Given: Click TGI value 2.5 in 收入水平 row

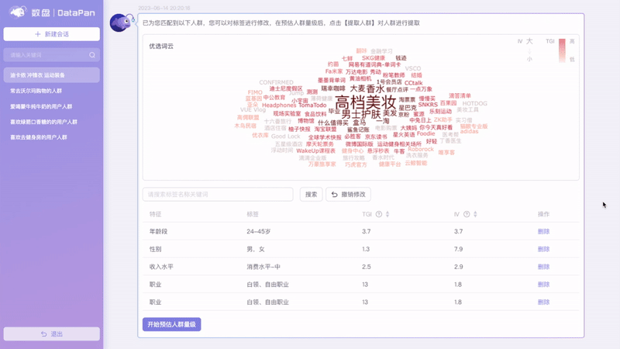Looking at the screenshot, I should pos(366,267).
